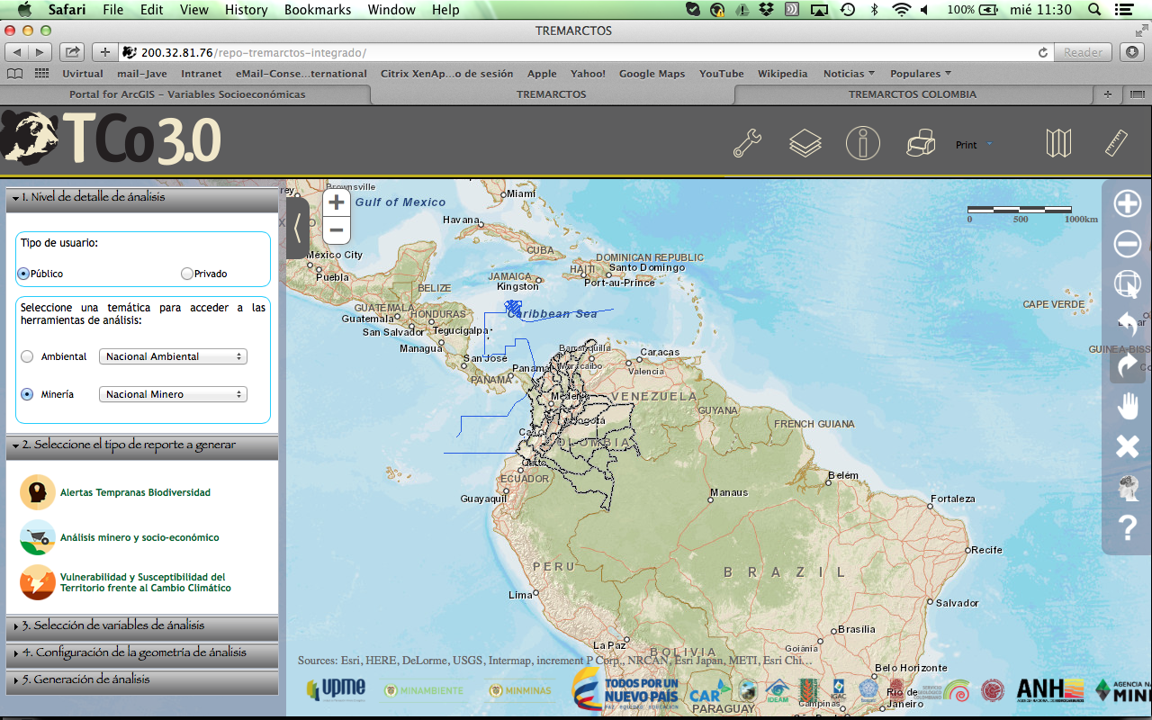The height and width of the screenshot is (720, 1152).
Task: Click the circled information icon
Action: (862, 144)
